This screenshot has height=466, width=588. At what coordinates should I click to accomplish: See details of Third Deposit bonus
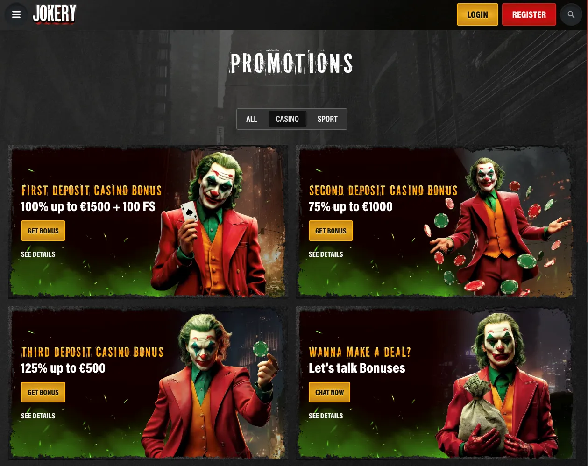38,416
